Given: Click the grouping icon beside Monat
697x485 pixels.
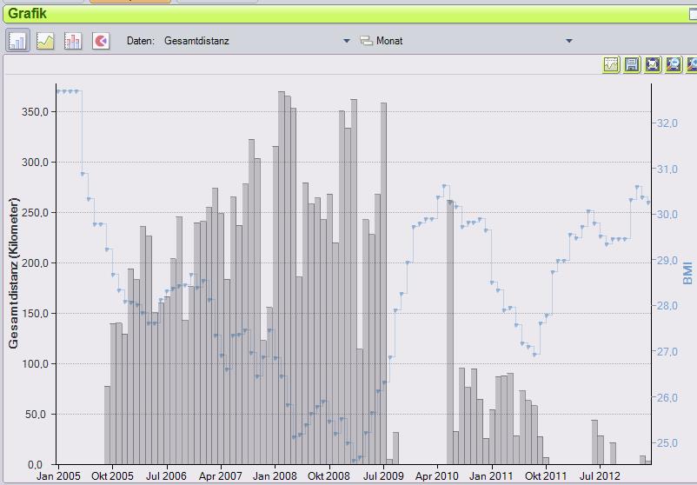Looking at the screenshot, I should pyautogui.click(x=365, y=41).
